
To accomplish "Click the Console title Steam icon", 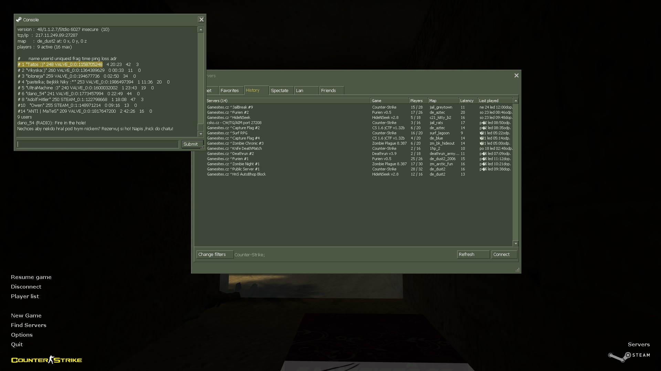I will (19, 20).
